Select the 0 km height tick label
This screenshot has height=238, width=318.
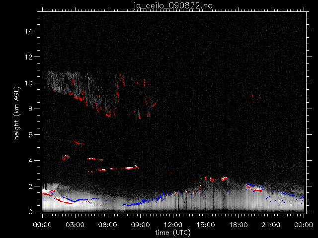coord(33,212)
